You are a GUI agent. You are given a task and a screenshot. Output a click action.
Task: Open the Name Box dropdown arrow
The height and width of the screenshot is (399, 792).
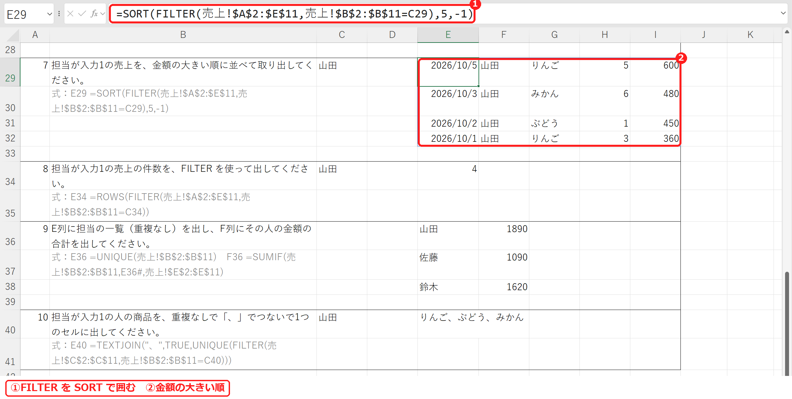pyautogui.click(x=49, y=14)
